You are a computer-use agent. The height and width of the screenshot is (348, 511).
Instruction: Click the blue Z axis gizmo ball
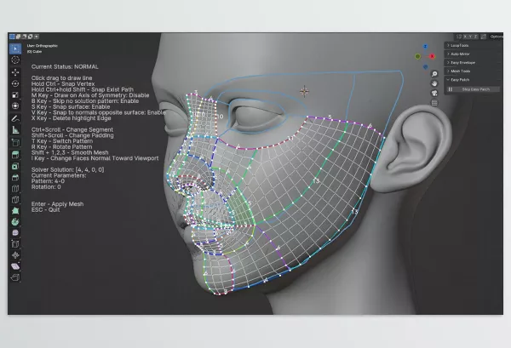426,47
